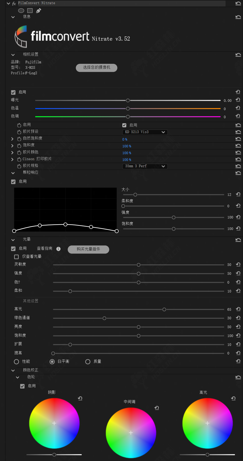Toggle the camera settings 启用 checkbox

(x=13, y=92)
